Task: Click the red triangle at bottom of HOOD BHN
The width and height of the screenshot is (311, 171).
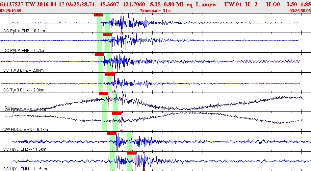Action: 121,130
